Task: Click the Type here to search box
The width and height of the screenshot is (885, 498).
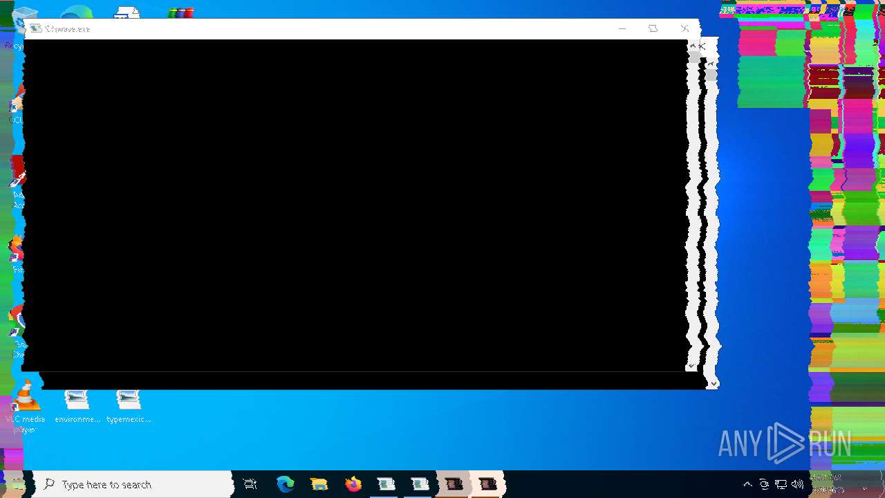Action: coord(134,484)
